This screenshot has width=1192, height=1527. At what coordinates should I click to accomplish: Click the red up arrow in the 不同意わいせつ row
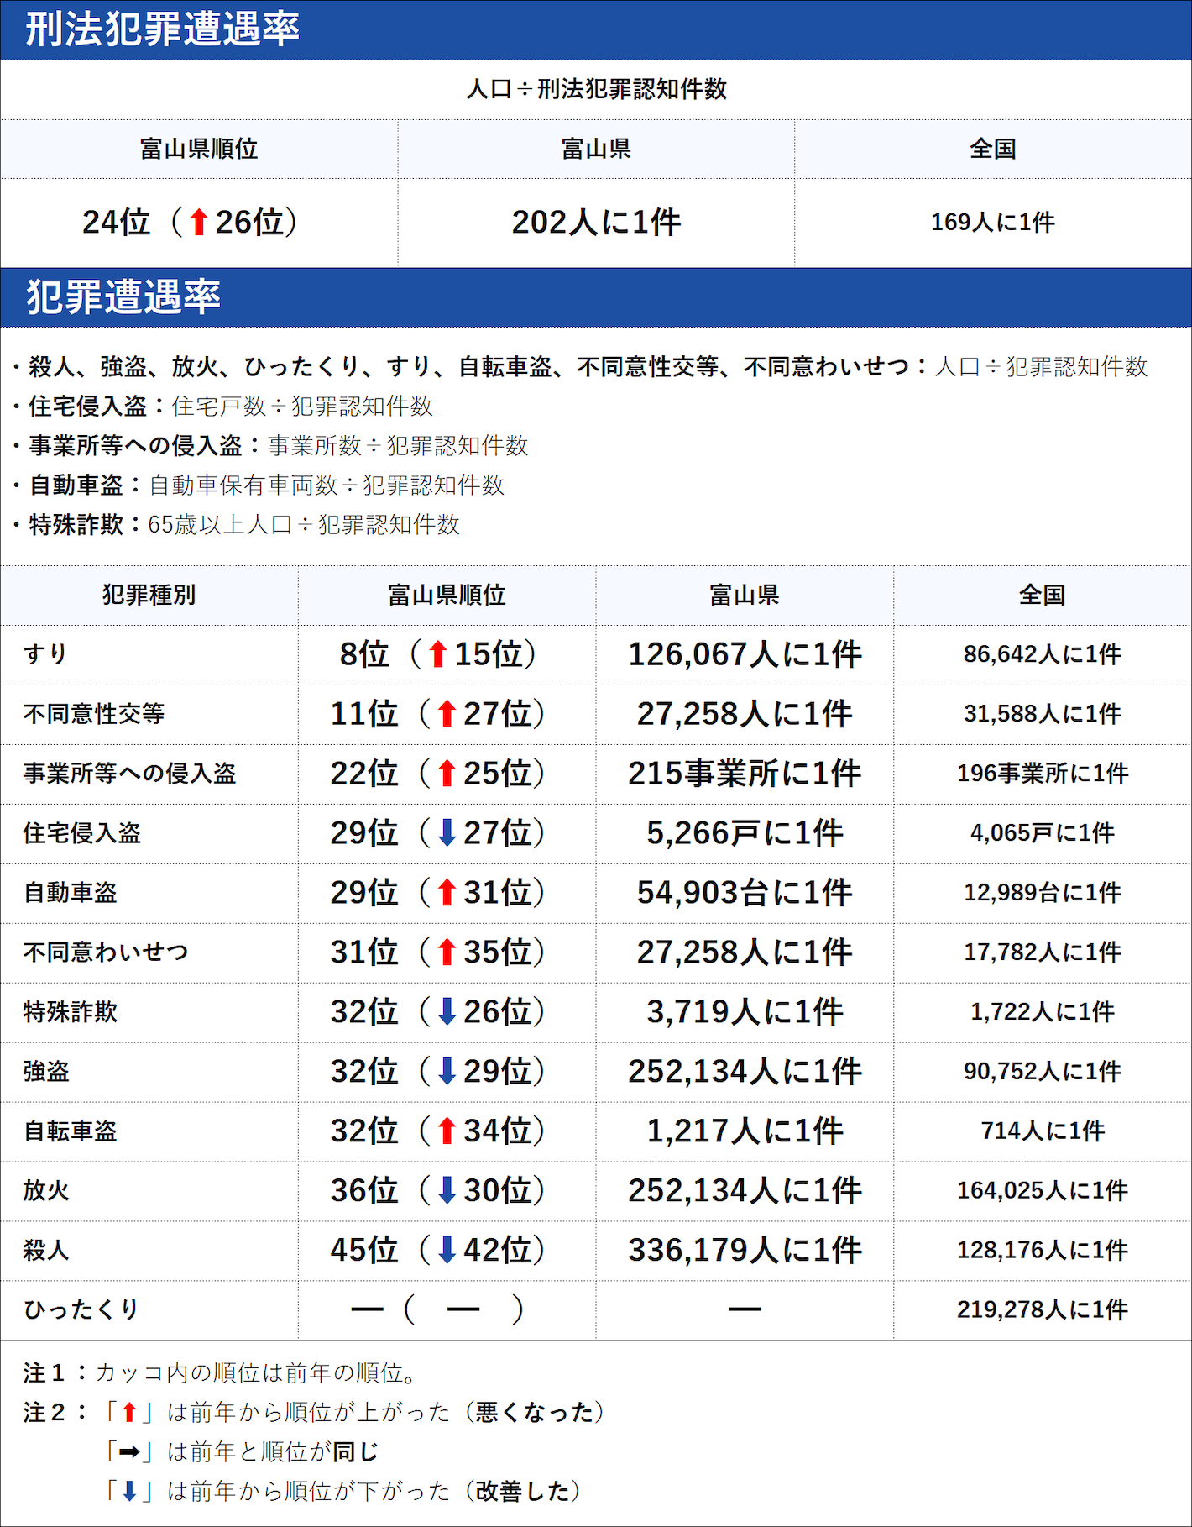(x=447, y=952)
